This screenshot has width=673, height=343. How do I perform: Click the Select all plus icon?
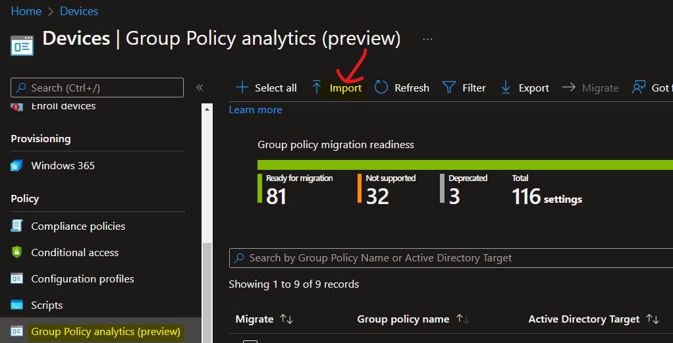click(x=242, y=88)
